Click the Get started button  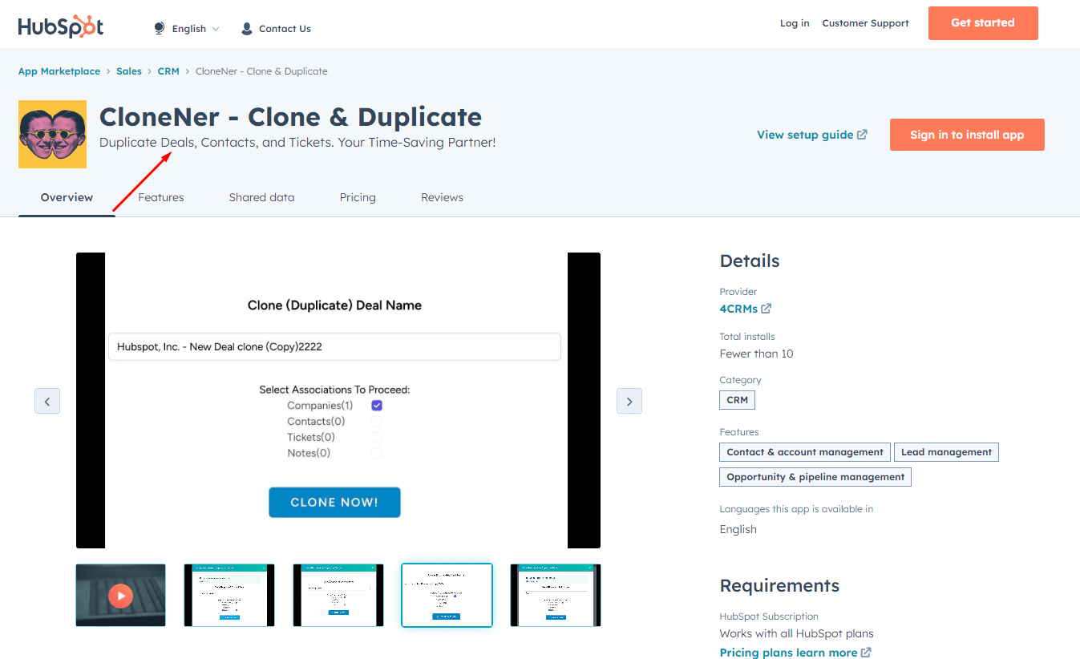(983, 23)
